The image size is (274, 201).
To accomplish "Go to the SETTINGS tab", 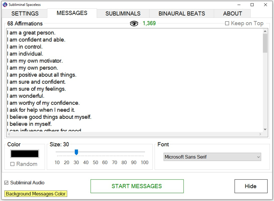I will 24,13.
